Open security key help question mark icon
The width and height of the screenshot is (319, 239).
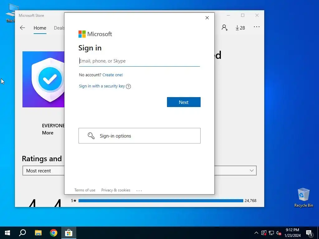128,87
